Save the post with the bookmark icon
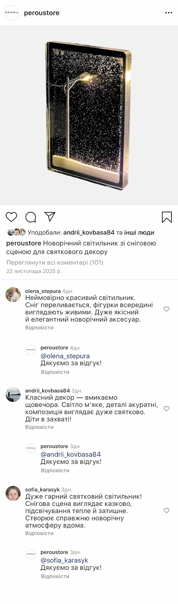178x604 pixels. 167,217
